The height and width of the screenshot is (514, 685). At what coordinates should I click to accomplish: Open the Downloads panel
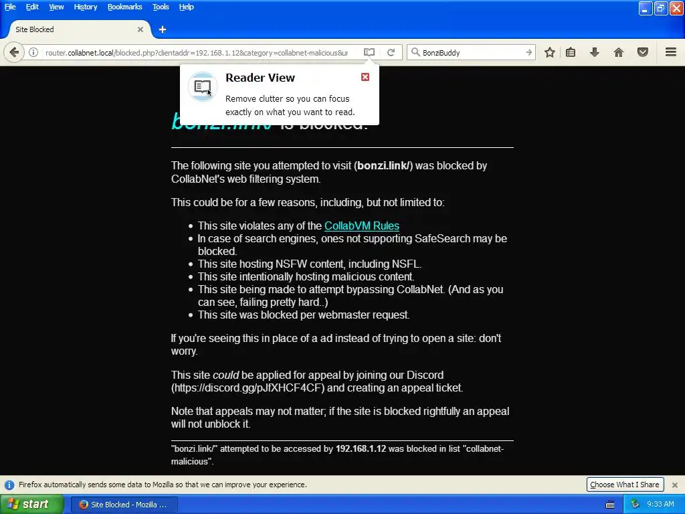tap(595, 52)
